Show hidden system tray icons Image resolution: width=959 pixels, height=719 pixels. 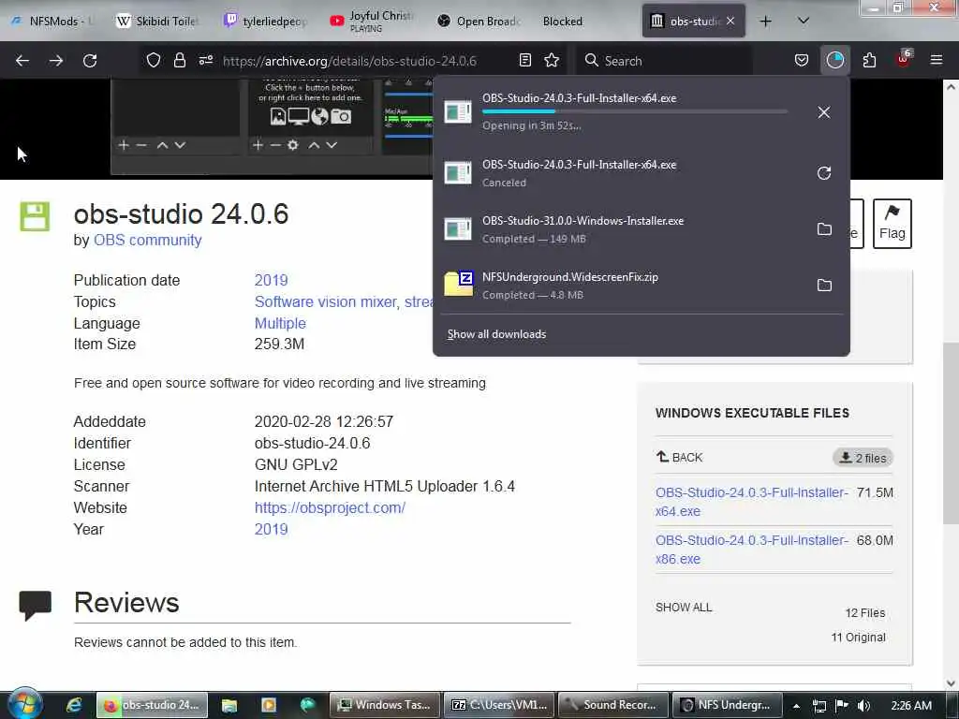[796, 706]
